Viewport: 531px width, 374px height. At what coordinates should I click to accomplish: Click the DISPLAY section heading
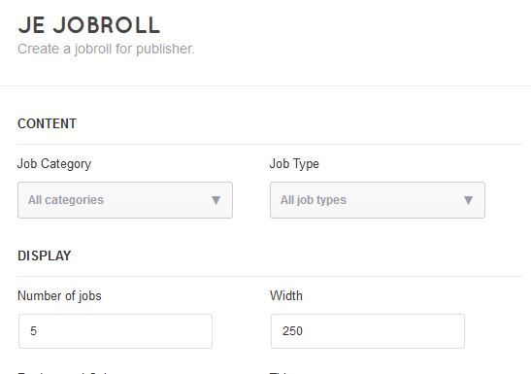pos(45,255)
